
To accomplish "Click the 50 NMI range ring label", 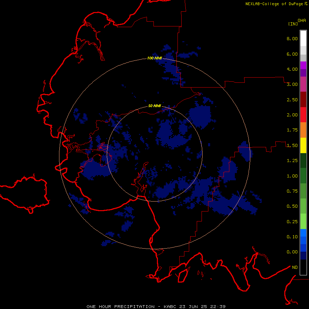I will (154, 106).
